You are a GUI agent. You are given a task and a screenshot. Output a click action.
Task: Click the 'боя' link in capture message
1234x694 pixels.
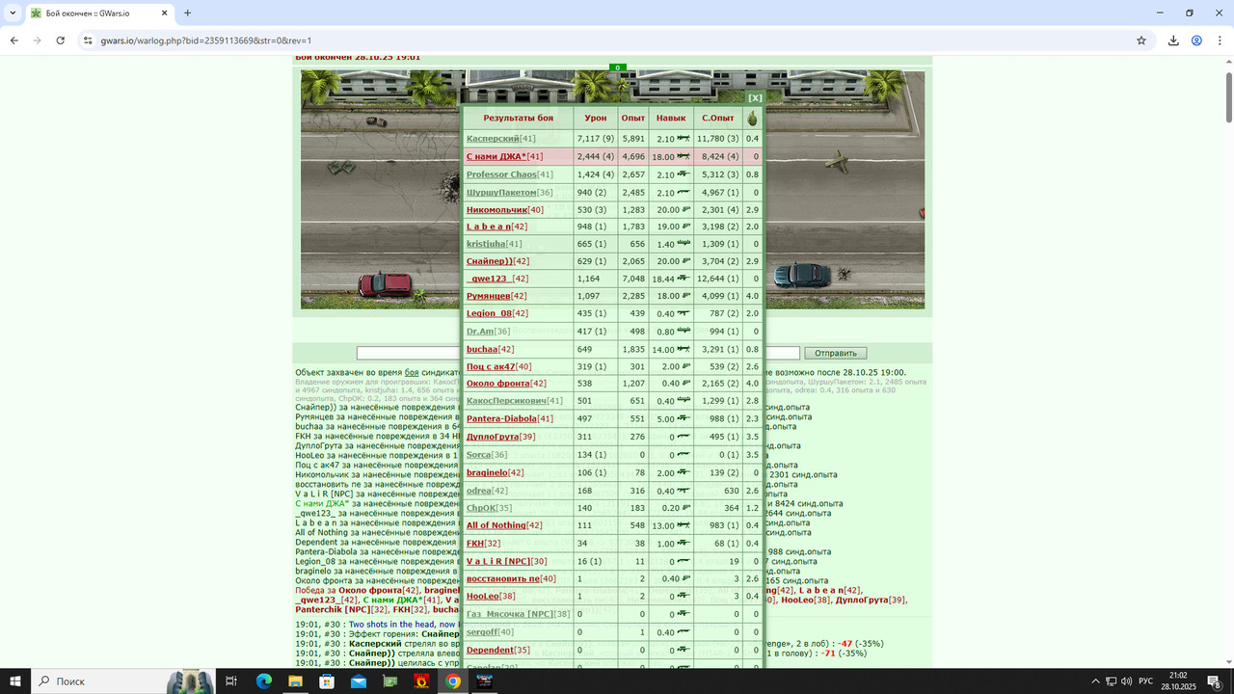coord(412,372)
